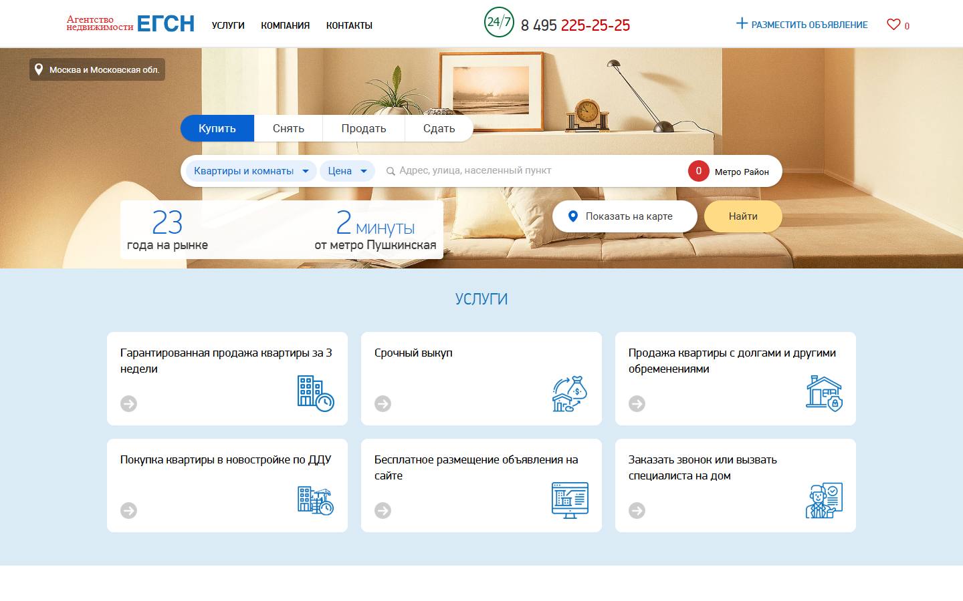Click the ЕГСН agency logo
The width and height of the screenshot is (963, 601).
(x=130, y=24)
